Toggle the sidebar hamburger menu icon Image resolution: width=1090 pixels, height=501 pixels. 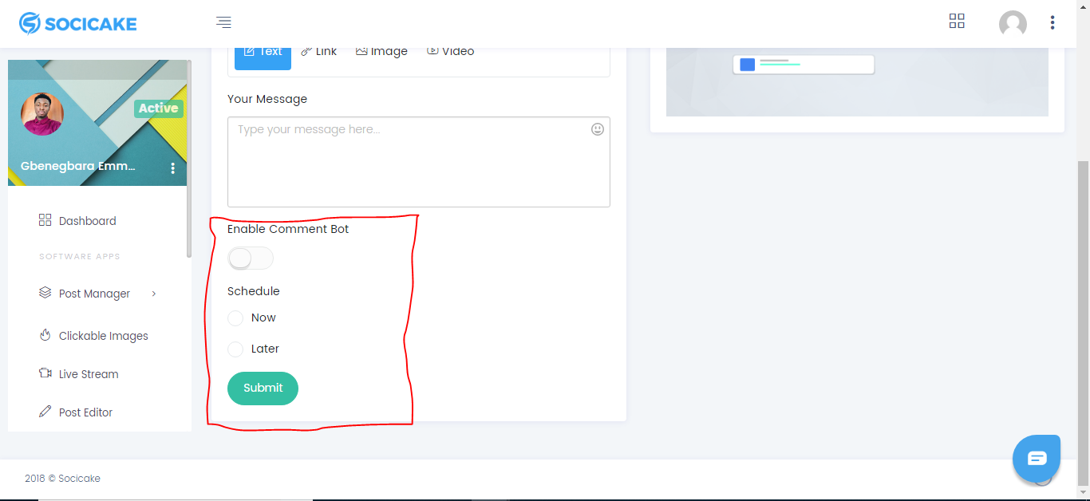coord(223,23)
